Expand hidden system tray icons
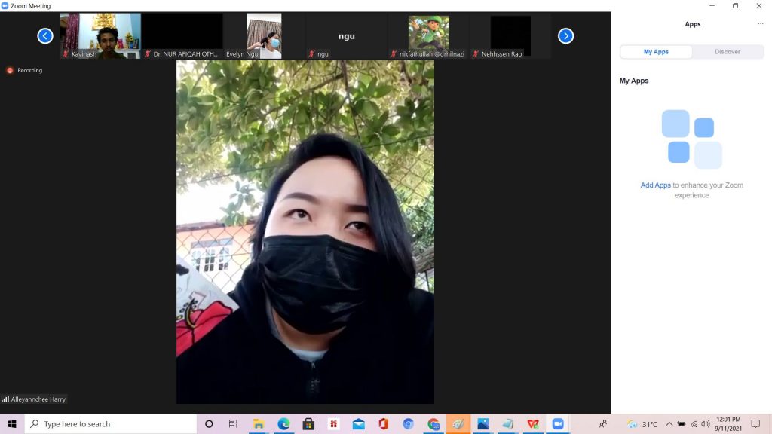Viewport: 772px width, 434px height. [x=669, y=424]
